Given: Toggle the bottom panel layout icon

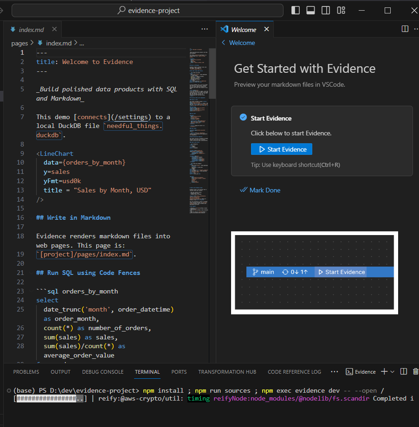Looking at the screenshot, I should tap(310, 10).
